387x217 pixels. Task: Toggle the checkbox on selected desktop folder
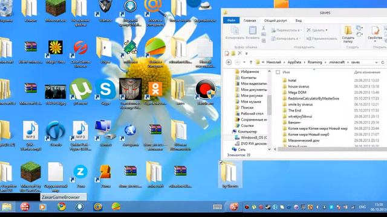pos(221,162)
